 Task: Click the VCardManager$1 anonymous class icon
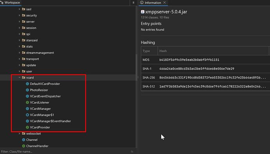27,115
